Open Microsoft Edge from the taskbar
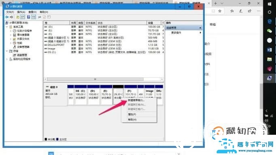The image size is (276, 155). click(x=269, y=21)
